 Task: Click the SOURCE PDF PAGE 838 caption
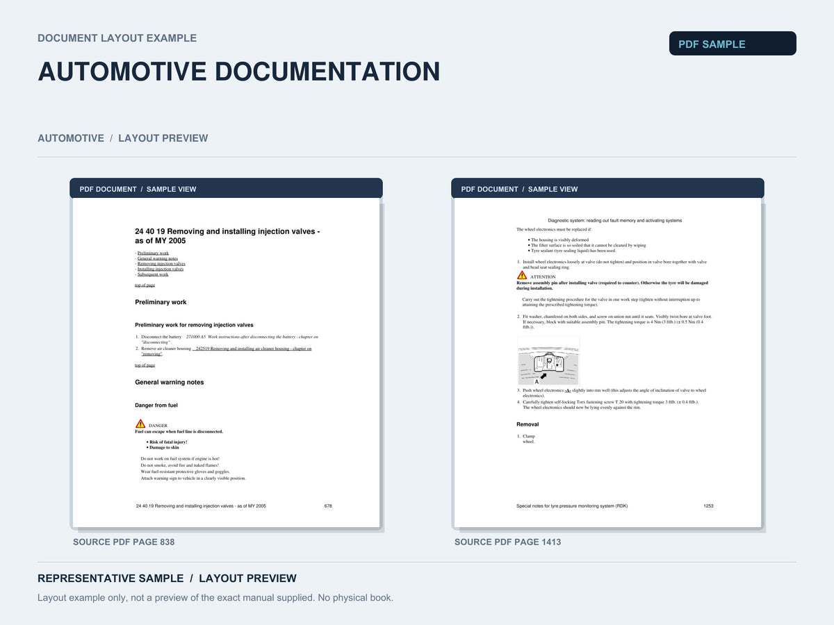[124, 542]
